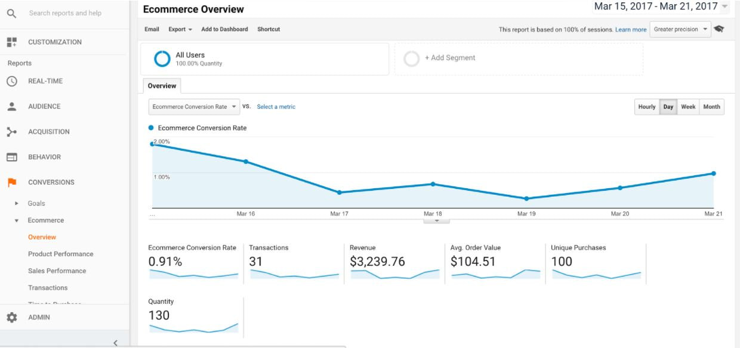
Task: Open the Greater precision dropdown
Action: point(680,29)
